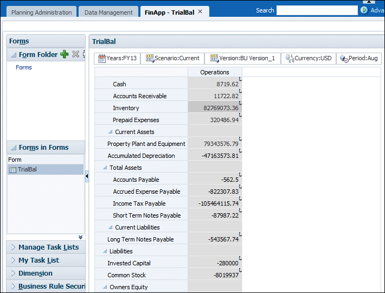Click Long Term Notes Payable value
The height and width of the screenshot is (293, 385).
coord(215,239)
